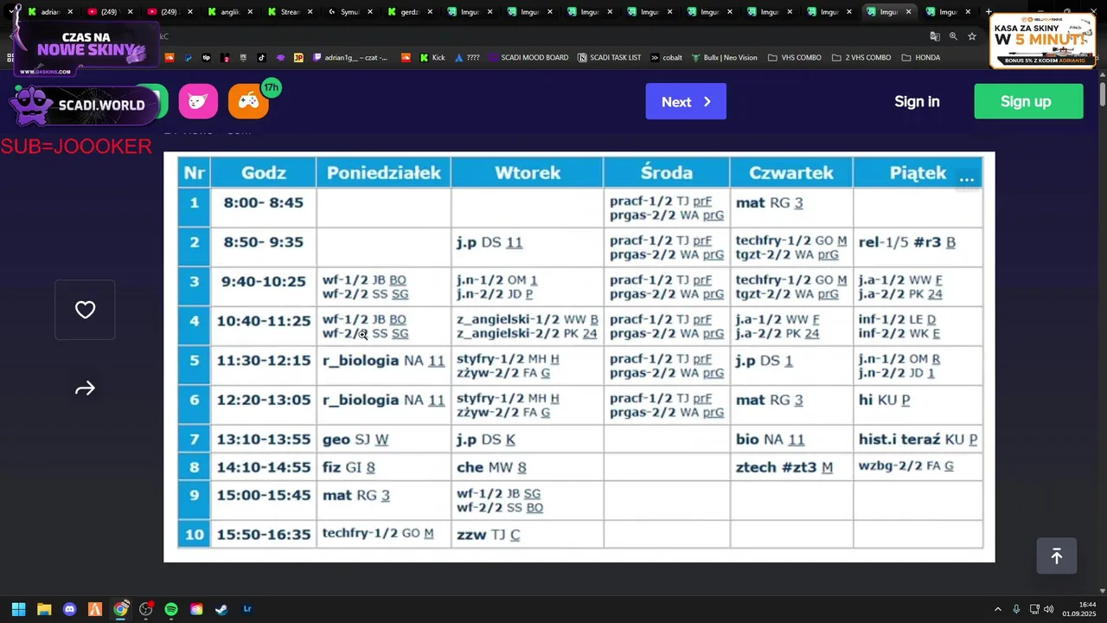The height and width of the screenshot is (623, 1107).
Task: Open the tip bookmark icon
Action: point(206,58)
